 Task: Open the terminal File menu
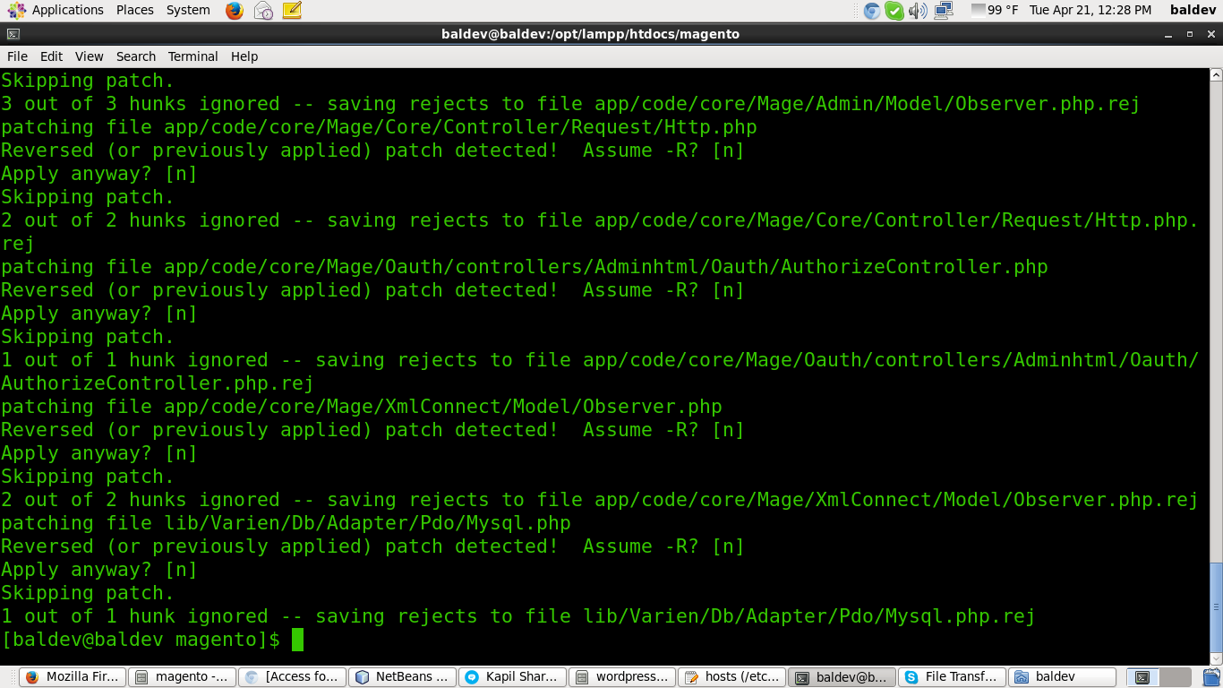pyautogui.click(x=17, y=56)
